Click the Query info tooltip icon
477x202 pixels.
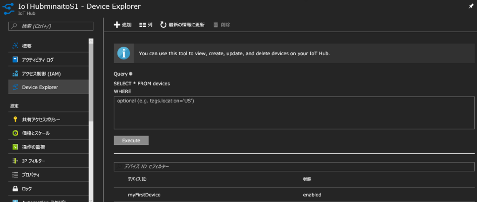pyautogui.click(x=131, y=74)
